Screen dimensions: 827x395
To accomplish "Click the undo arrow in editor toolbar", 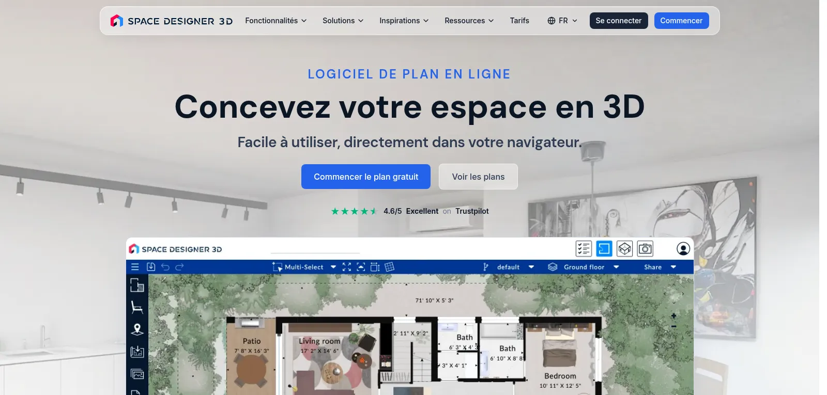I will (165, 267).
